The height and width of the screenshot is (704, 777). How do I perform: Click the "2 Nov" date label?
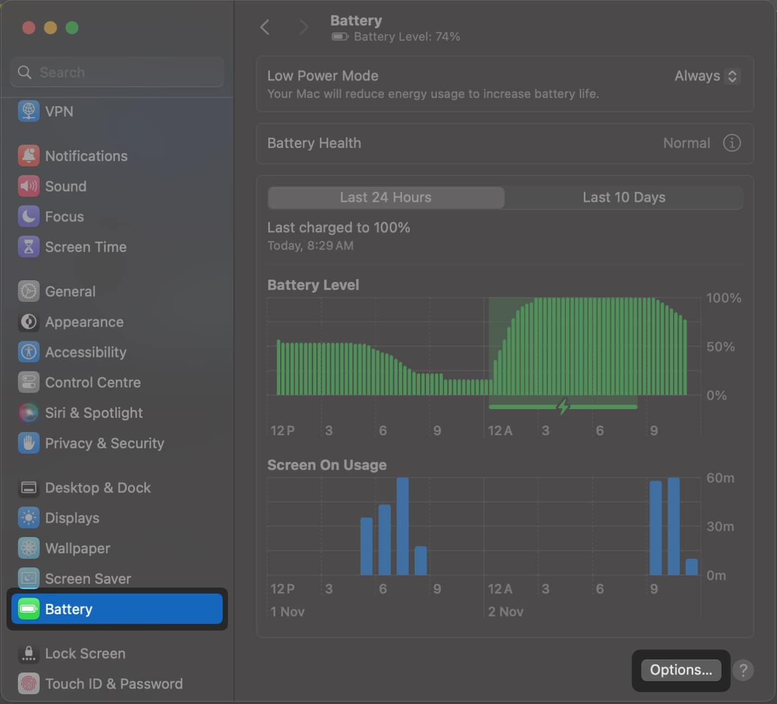[505, 612]
